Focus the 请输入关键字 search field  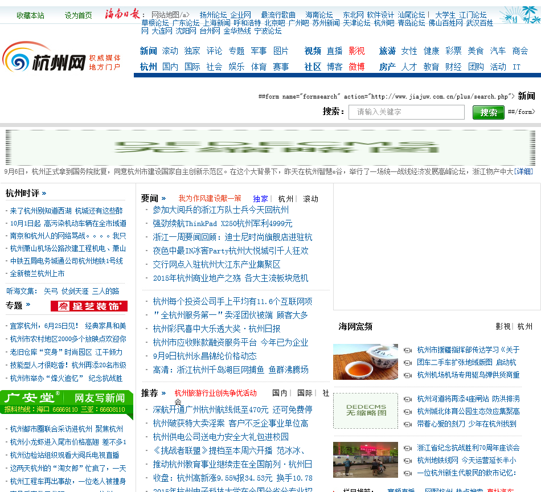(407, 112)
